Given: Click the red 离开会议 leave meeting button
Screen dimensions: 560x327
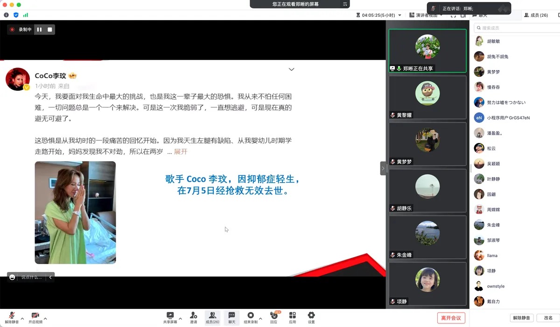Looking at the screenshot, I should [x=451, y=318].
